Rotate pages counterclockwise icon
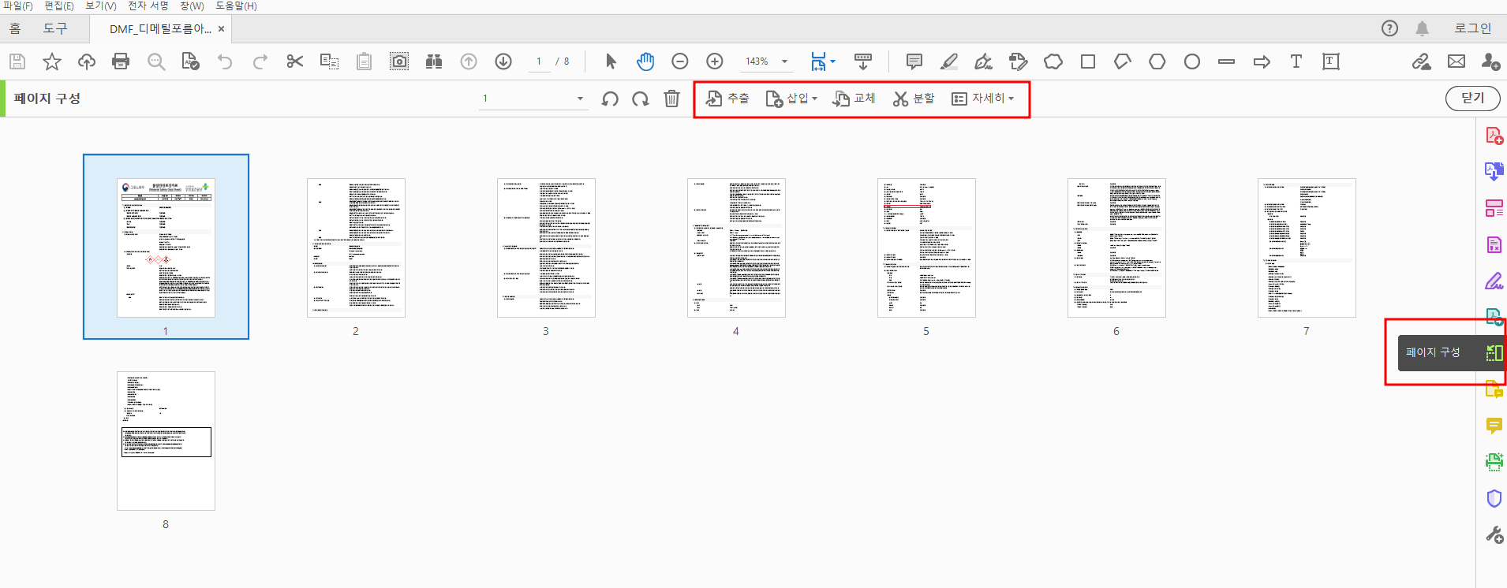 coord(610,99)
